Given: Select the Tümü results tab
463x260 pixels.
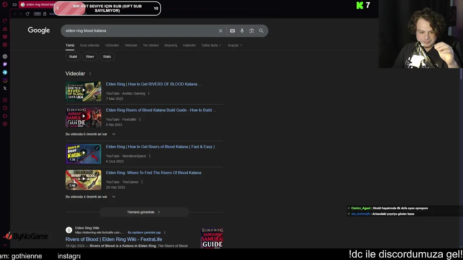Looking at the screenshot, I should (x=70, y=45).
